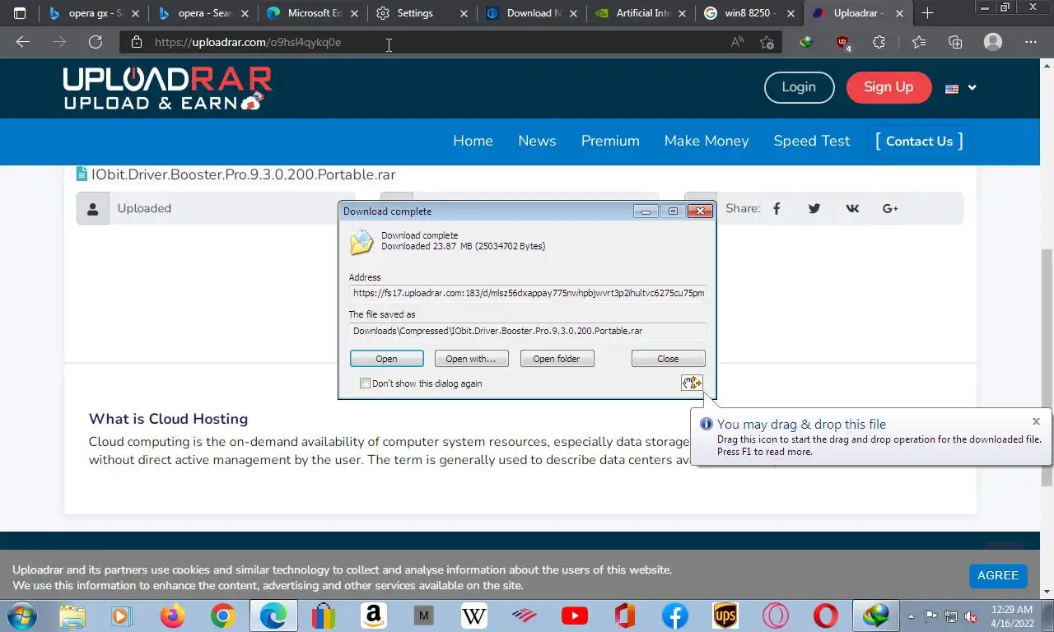Open the Edge Settings and more menu
This screenshot has width=1054, height=632.
(1031, 42)
